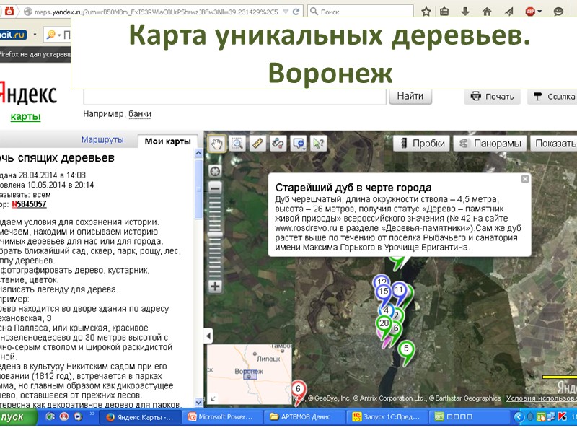Click the Найти search button
This screenshot has width=577, height=433.
click(x=410, y=97)
